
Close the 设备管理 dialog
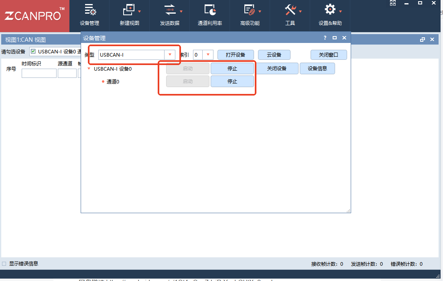point(344,38)
